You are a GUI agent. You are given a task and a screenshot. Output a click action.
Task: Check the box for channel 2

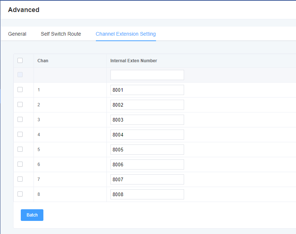tap(20, 104)
